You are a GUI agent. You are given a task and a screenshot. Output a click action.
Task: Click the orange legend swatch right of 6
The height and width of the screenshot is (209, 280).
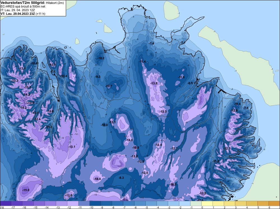point(274,203)
